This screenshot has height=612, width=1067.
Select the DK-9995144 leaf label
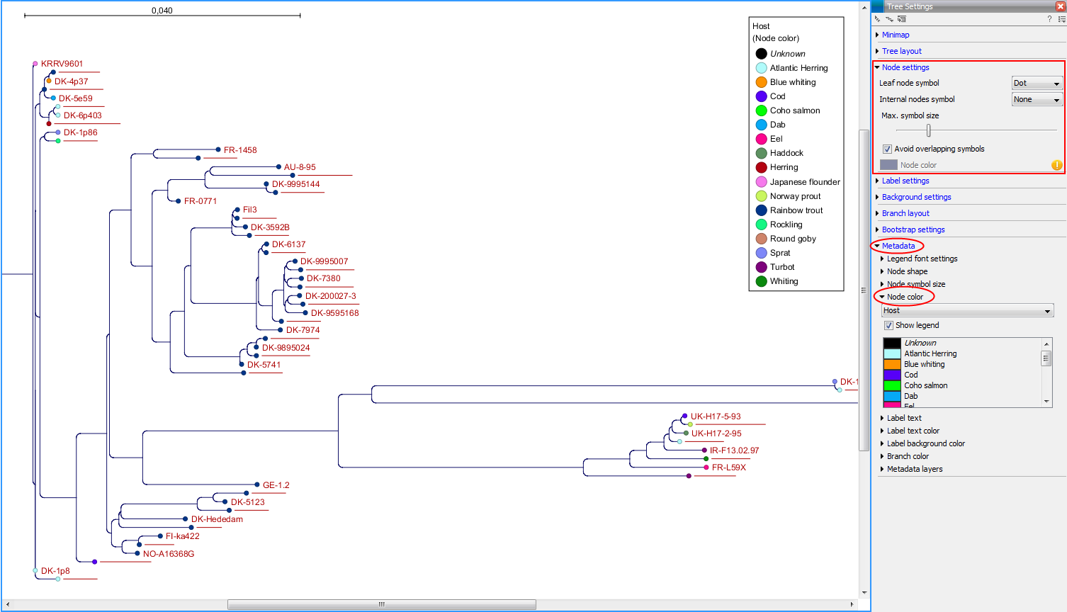coord(295,184)
